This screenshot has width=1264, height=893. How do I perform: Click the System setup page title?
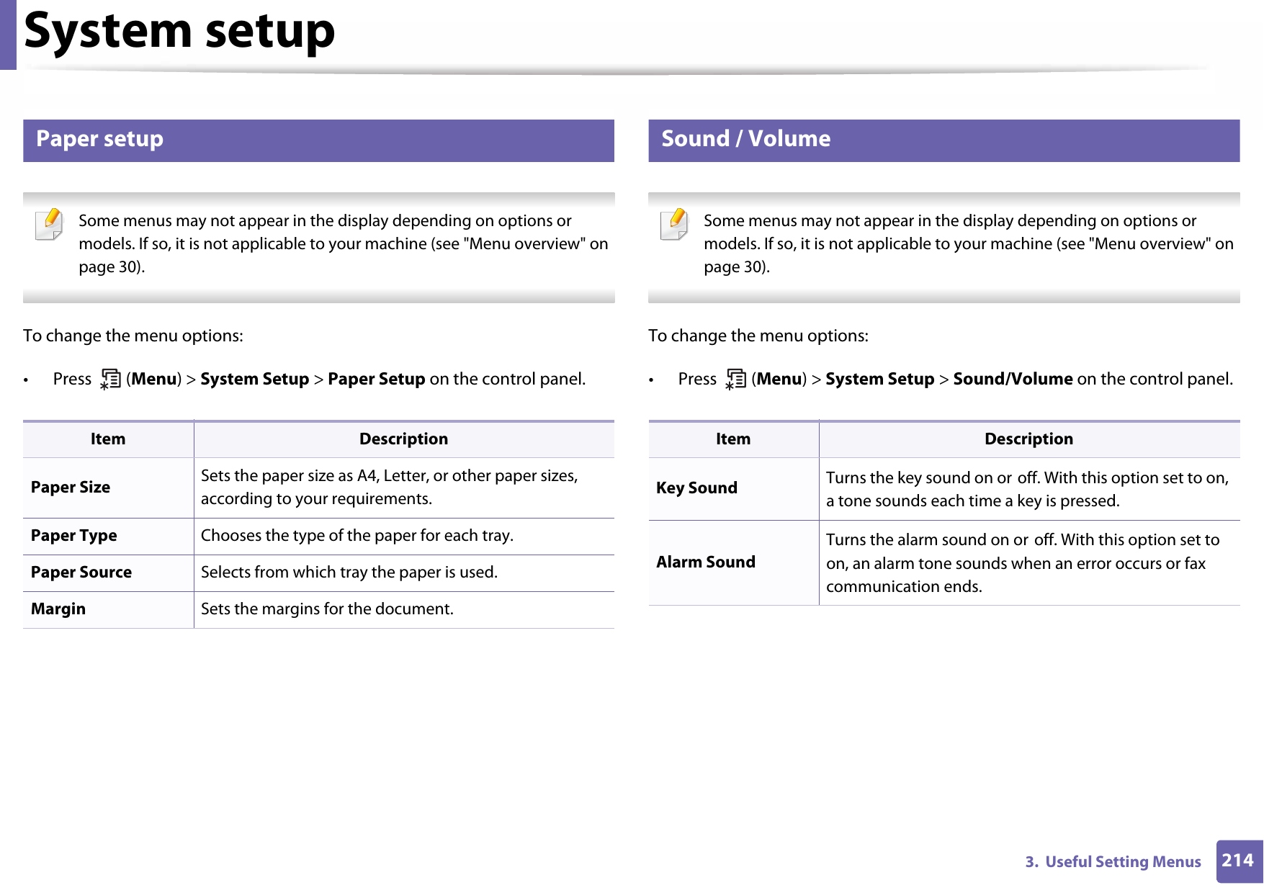pyautogui.click(x=179, y=32)
